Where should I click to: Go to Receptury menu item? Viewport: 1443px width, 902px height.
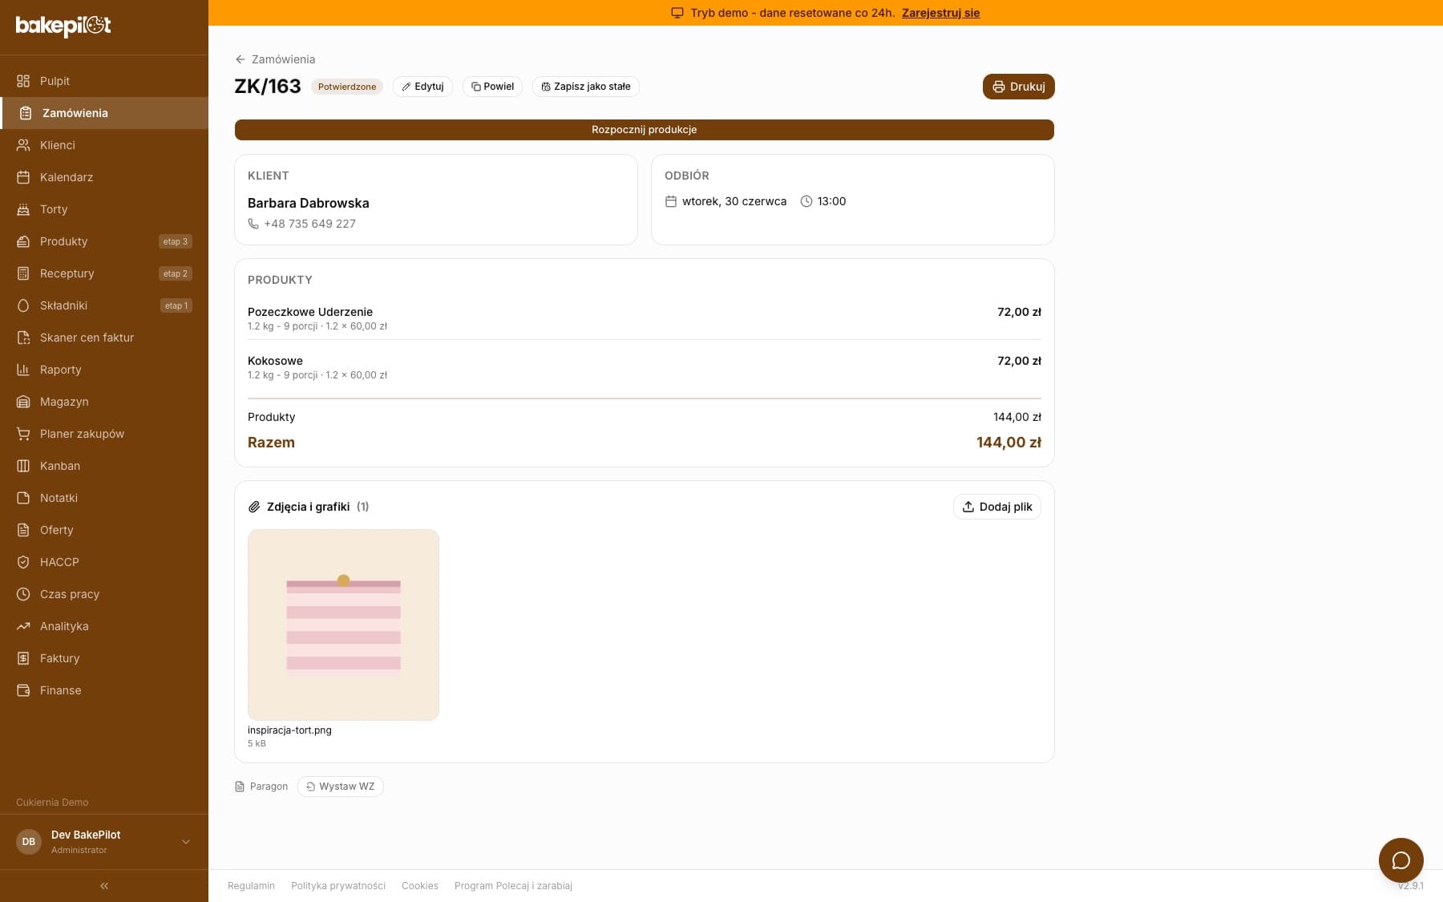[104, 273]
